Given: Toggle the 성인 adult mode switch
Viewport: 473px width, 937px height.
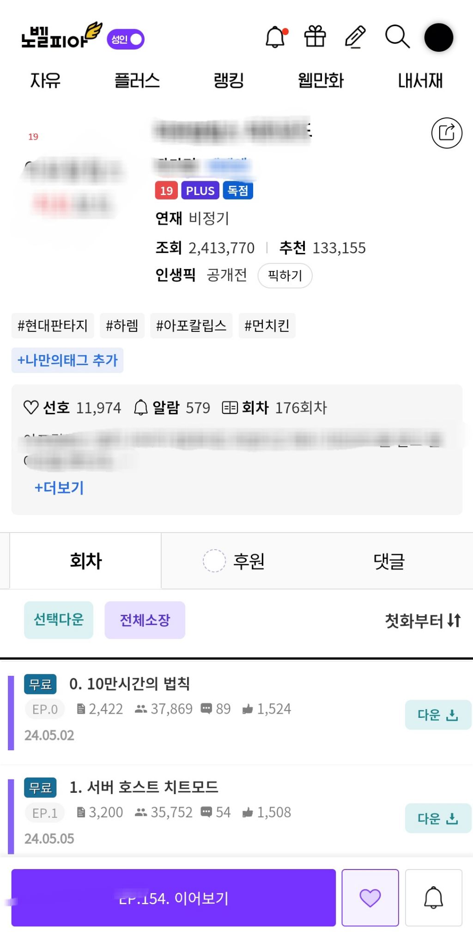Looking at the screenshot, I should coord(126,40).
